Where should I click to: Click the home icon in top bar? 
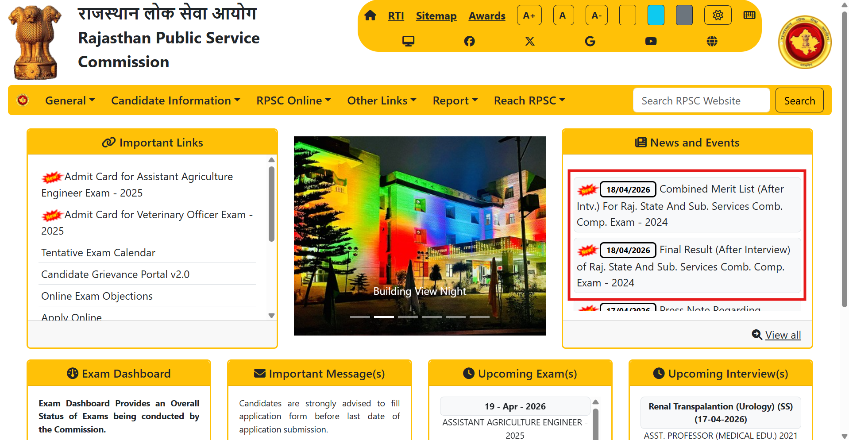tap(370, 15)
